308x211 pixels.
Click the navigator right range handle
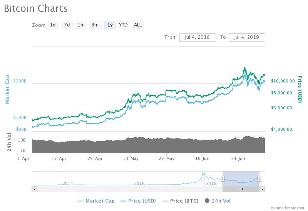pyautogui.click(x=259, y=178)
